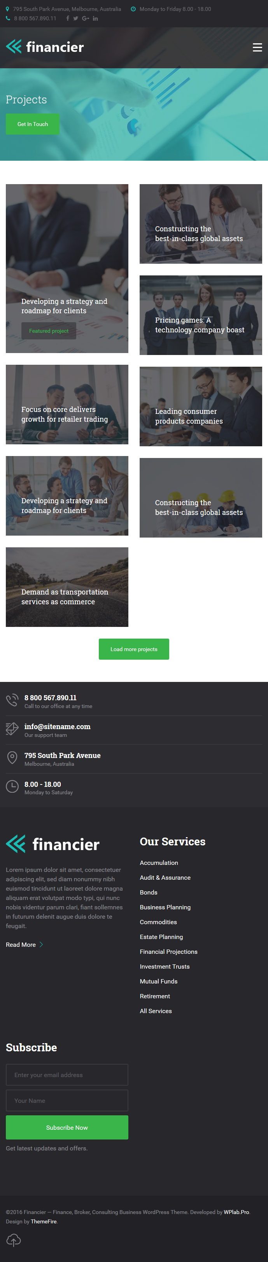Click the Read More chevron arrow

(x=42, y=944)
